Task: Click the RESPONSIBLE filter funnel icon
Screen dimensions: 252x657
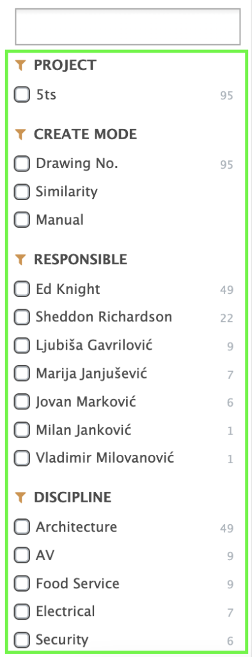Action: point(20,260)
